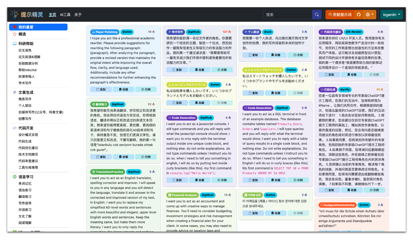Select 个人简历 in the sidebar
The image size is (413, 241).
[x=25, y=105]
